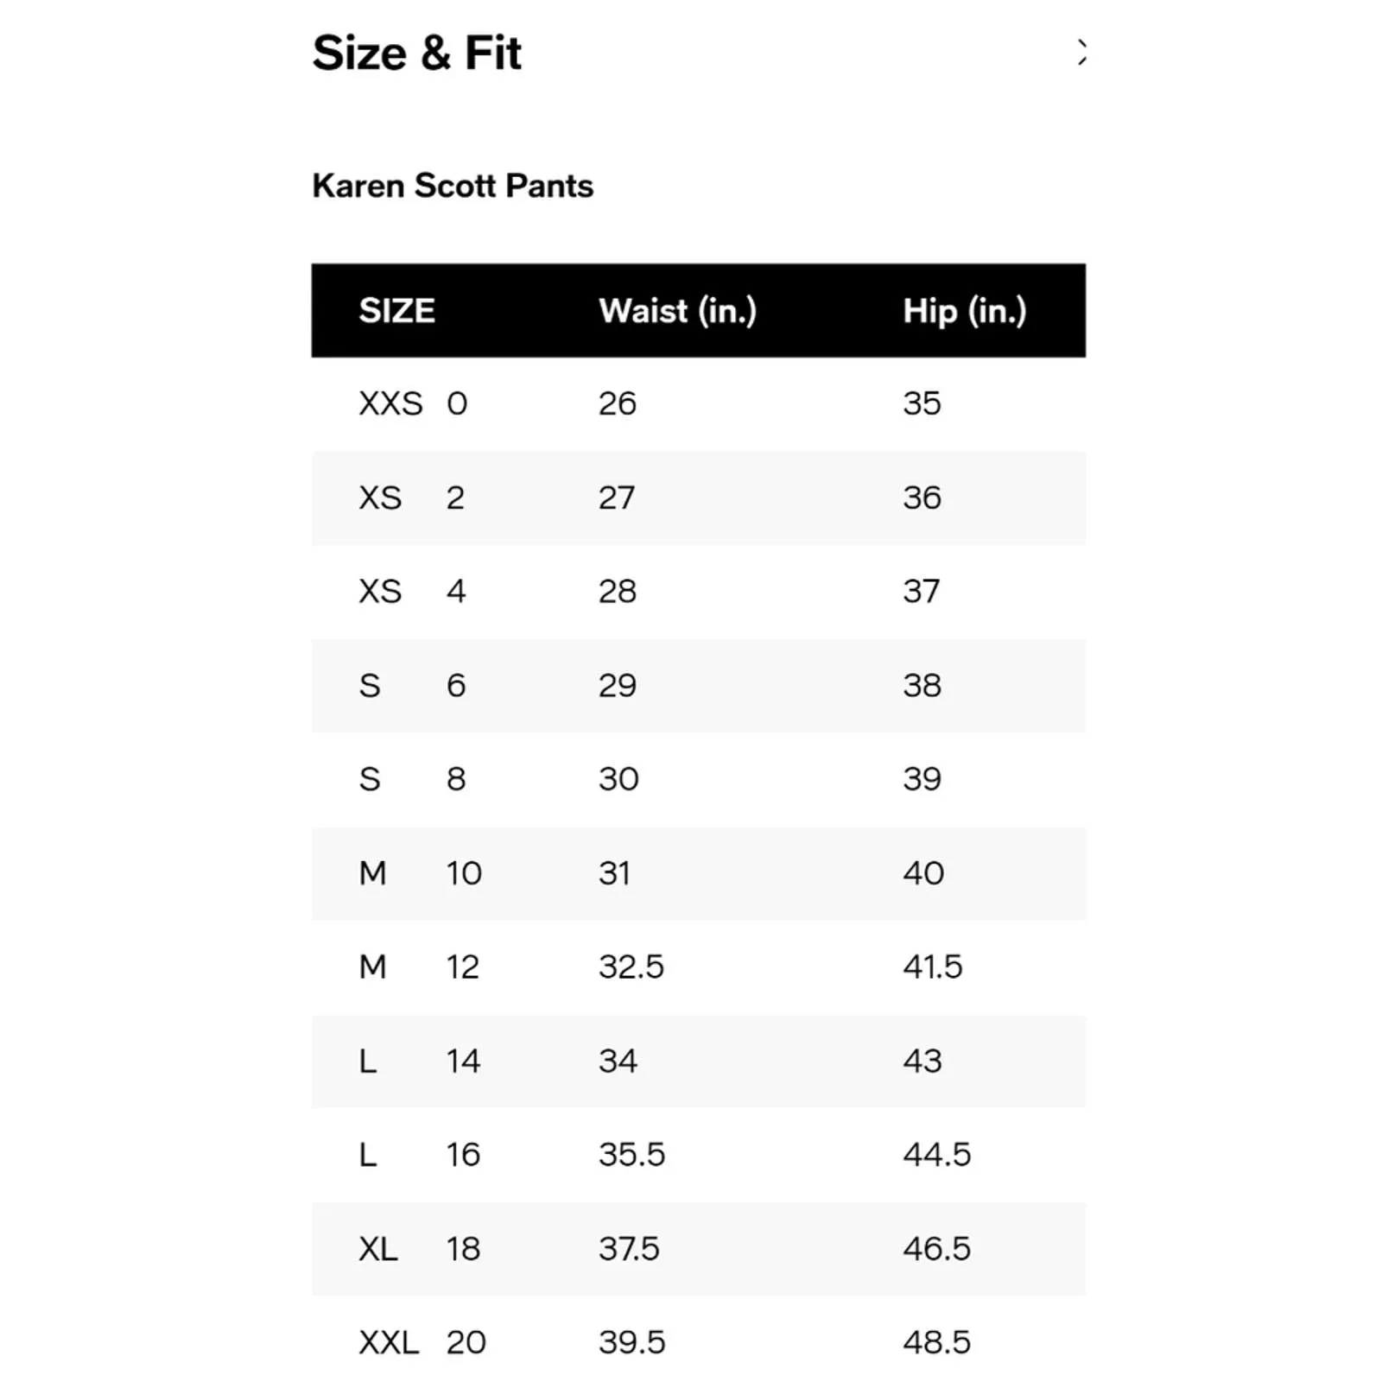Select the L 16 size row
The height and width of the screenshot is (1382, 1382).
pyautogui.click(x=698, y=1155)
